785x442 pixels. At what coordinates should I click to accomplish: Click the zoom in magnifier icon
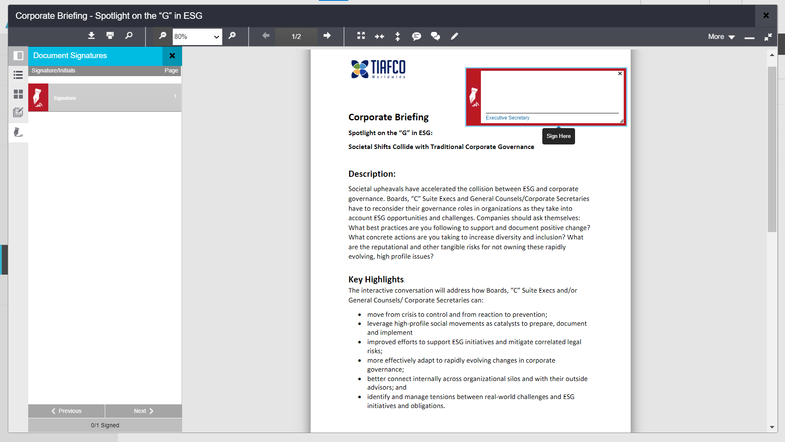[x=232, y=36]
